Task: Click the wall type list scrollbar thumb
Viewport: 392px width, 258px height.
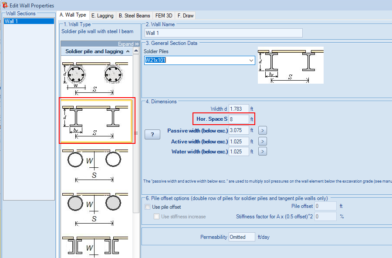Action: [x=136, y=133]
